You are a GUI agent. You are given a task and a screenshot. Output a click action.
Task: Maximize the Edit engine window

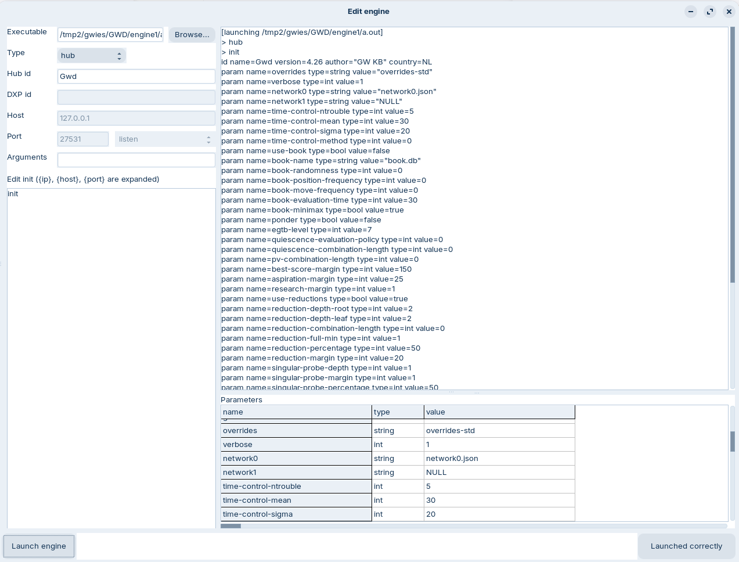tap(710, 12)
